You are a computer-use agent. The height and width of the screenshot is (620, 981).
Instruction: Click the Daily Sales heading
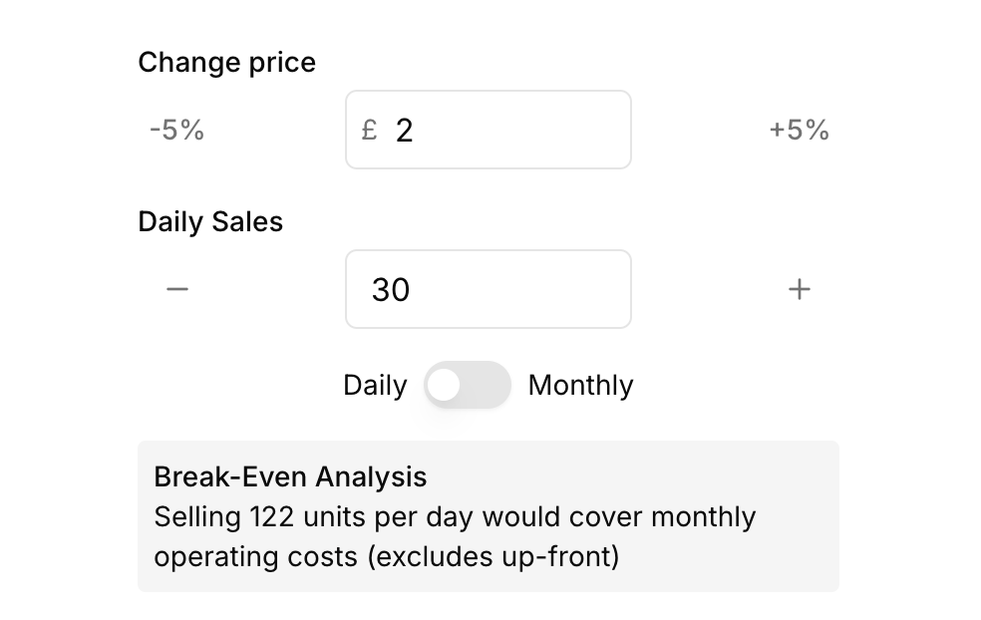point(210,221)
